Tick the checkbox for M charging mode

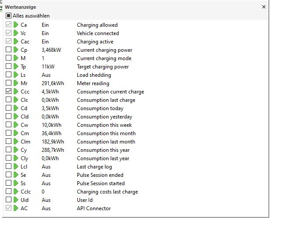coord(8,58)
